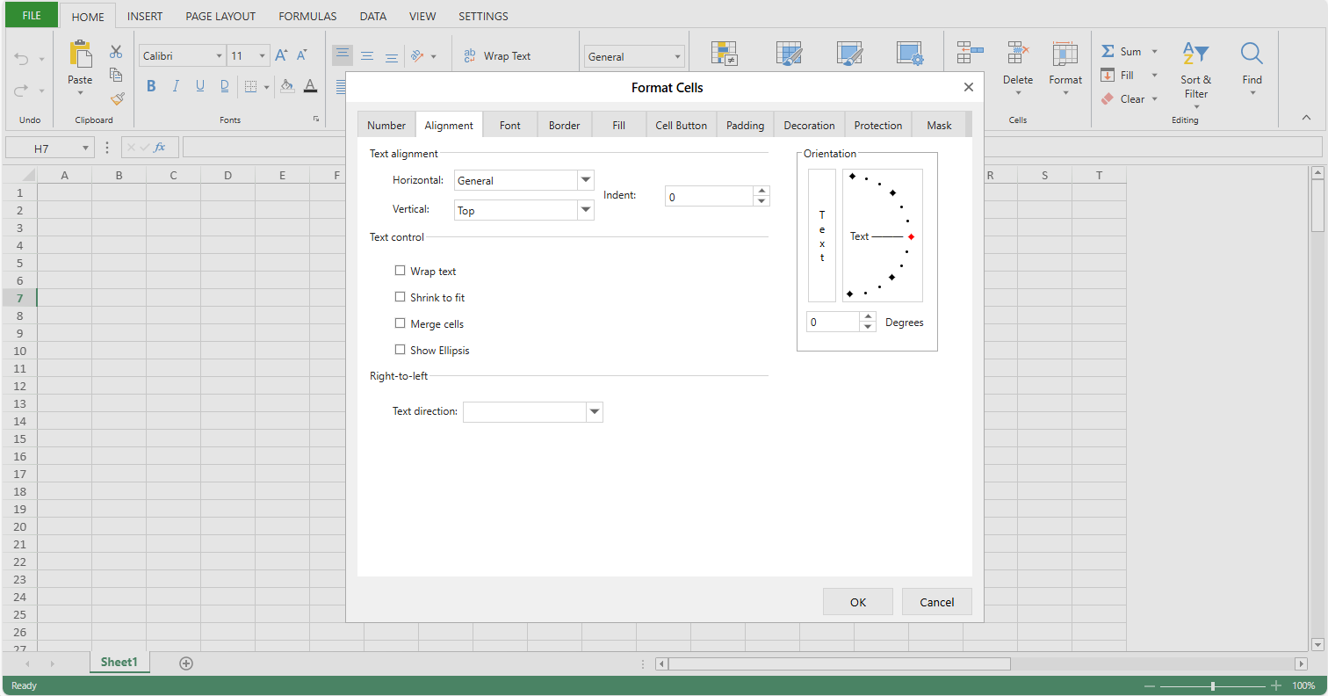Open the Text direction dropdown
The image size is (1328, 696).
point(595,412)
